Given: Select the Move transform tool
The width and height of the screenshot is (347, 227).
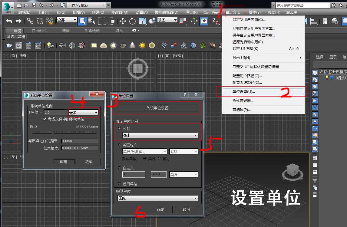Looking at the screenshot, I should 123,21.
